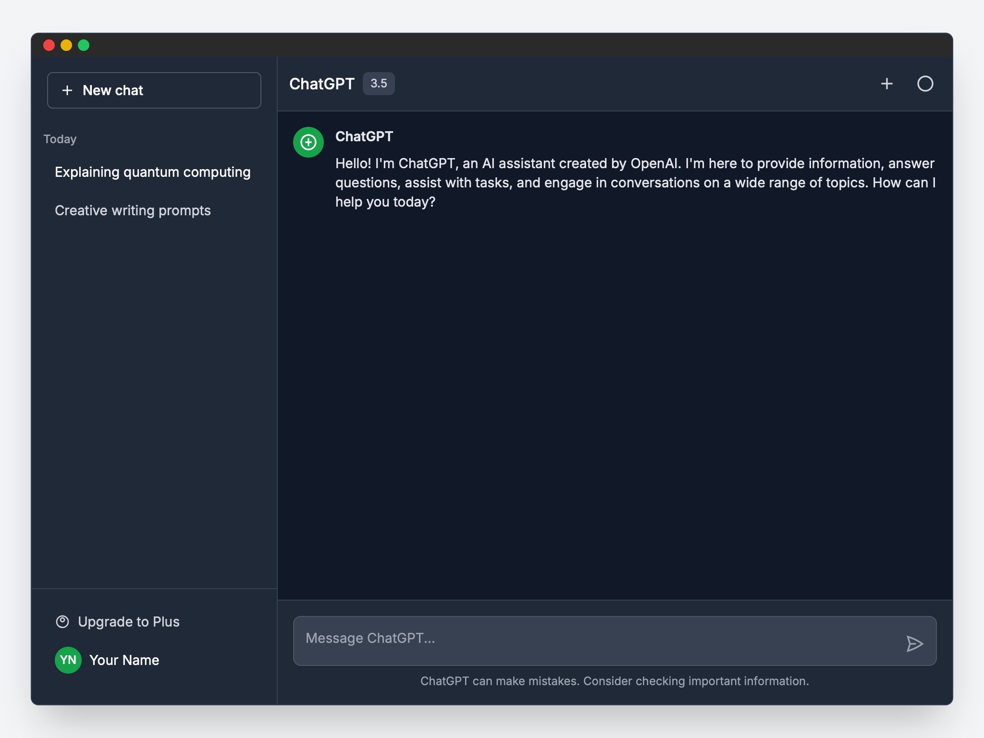
Task: Open a new chat with the plus icon
Action: click(886, 84)
